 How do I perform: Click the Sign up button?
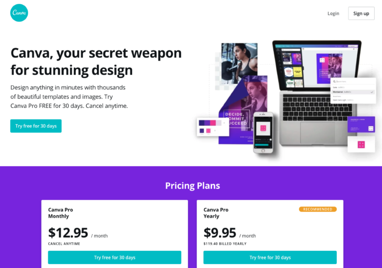[361, 13]
